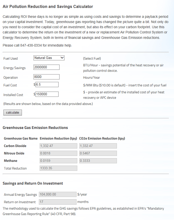Viewport: 174px width, 220px height.
Task: Click the Installed Cost label
Action: pos(13,95)
